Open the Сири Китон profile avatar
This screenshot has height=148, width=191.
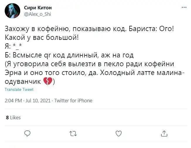pos(12,11)
